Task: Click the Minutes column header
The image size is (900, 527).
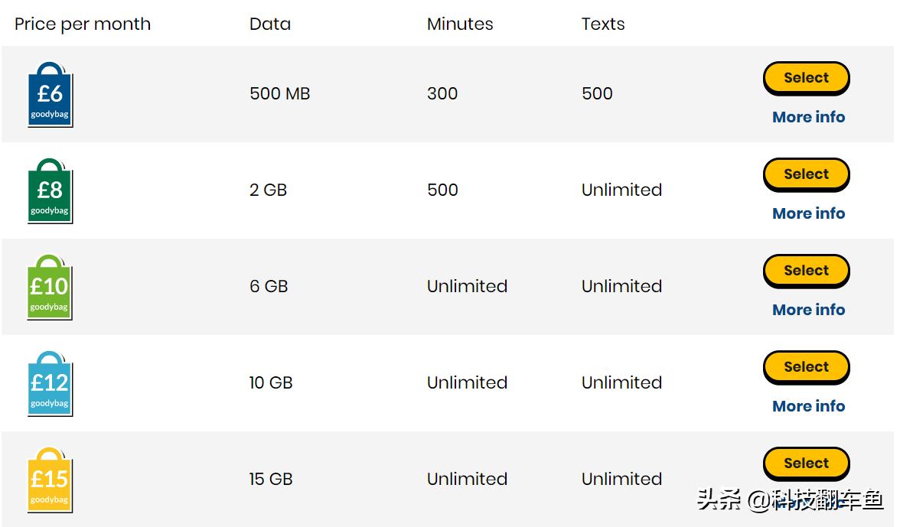Action: [460, 24]
